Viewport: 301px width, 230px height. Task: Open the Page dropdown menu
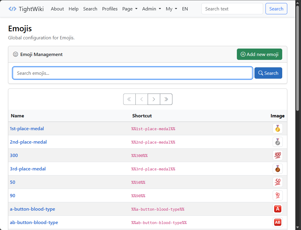pyautogui.click(x=130, y=9)
